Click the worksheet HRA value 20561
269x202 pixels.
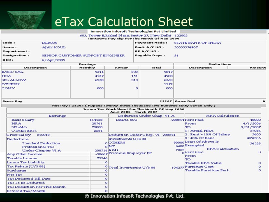97,123
